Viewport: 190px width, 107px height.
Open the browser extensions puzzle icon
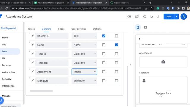(x=178, y=8)
